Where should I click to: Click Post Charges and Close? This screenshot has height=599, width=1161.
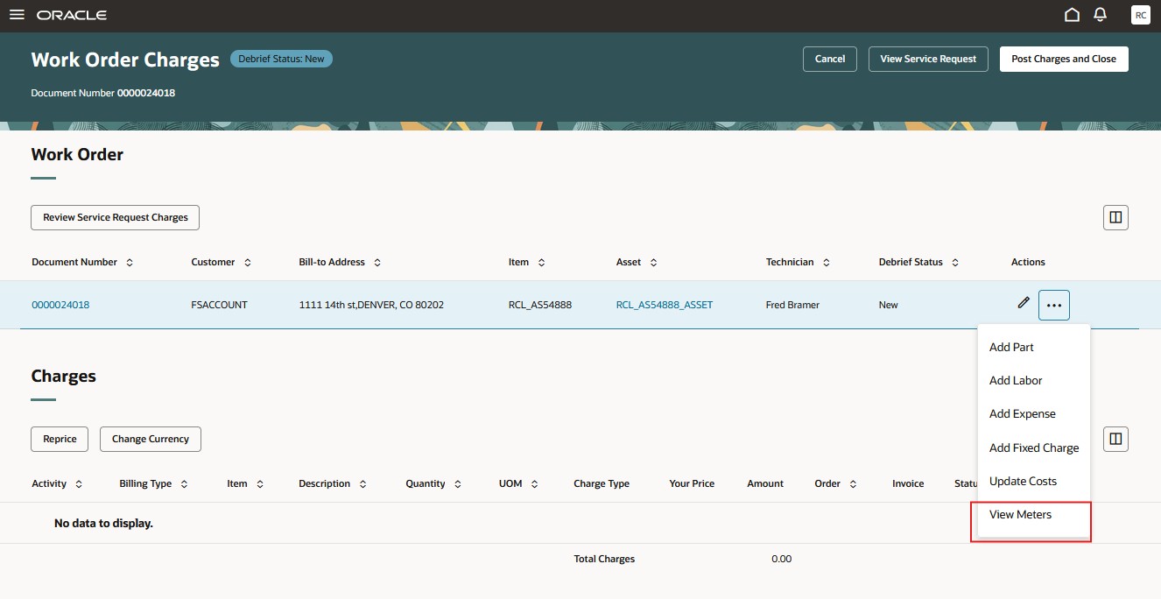point(1064,59)
